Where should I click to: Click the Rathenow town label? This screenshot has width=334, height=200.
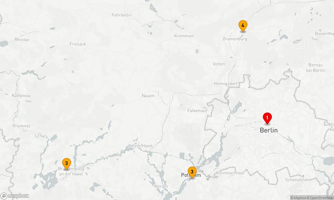tap(21, 96)
